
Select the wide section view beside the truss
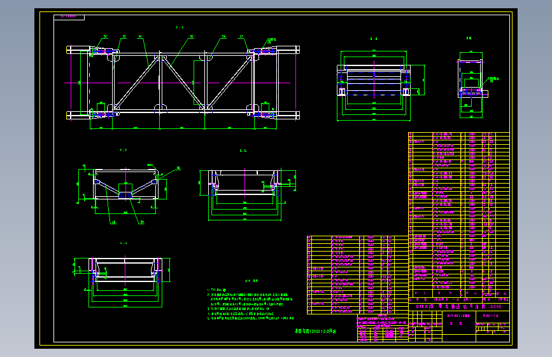pyautogui.click(x=380, y=86)
